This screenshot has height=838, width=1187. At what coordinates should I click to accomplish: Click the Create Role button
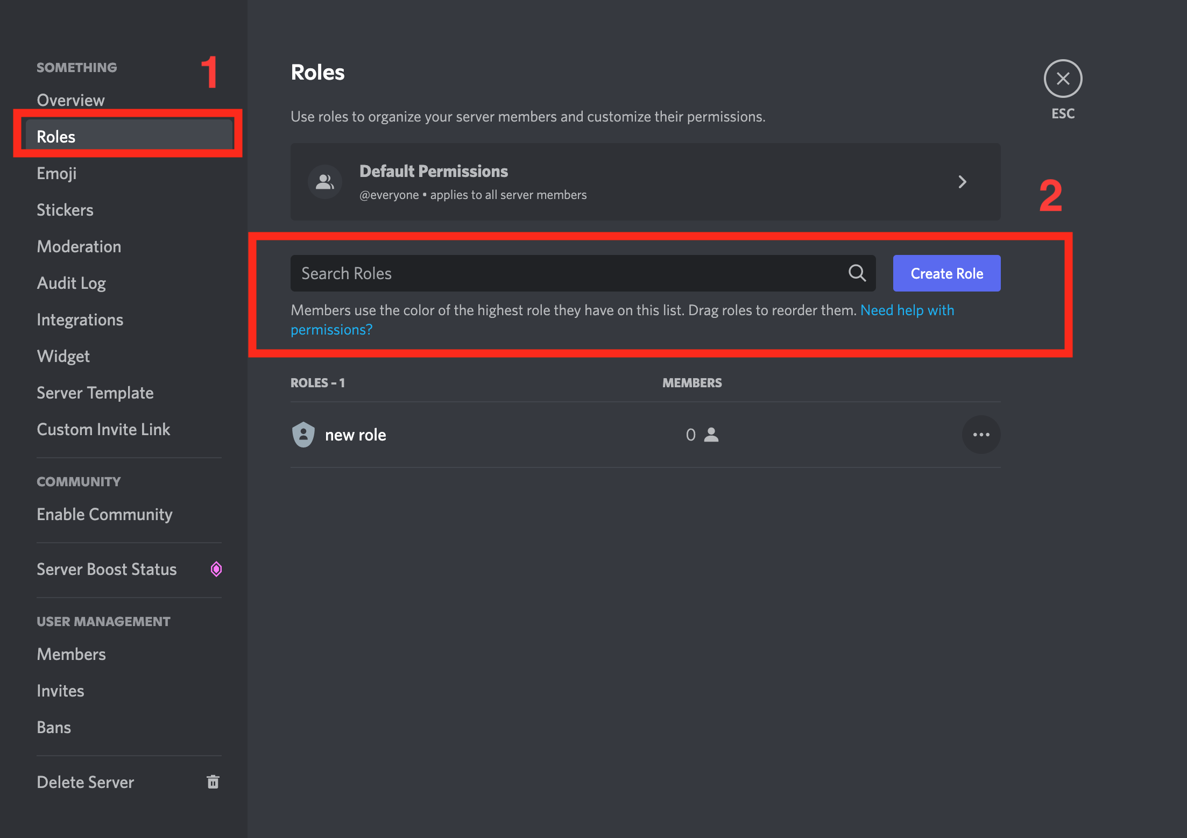[946, 273]
